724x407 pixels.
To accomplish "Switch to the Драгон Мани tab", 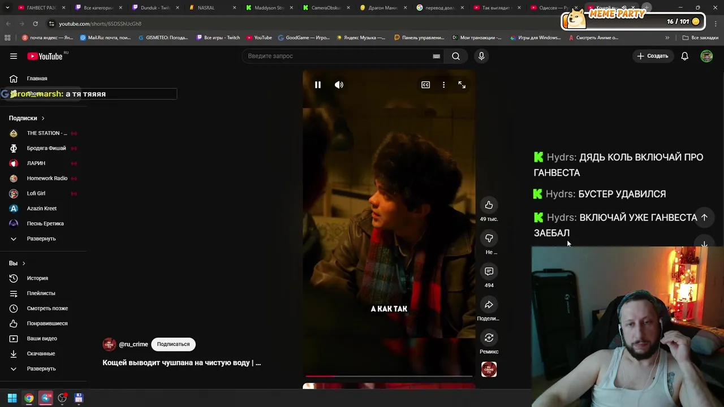I will pos(382,8).
